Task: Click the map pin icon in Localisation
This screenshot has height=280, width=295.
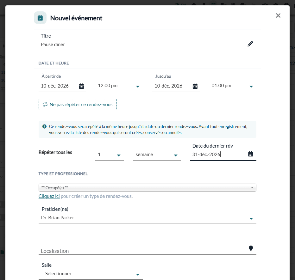Action: click(x=251, y=248)
